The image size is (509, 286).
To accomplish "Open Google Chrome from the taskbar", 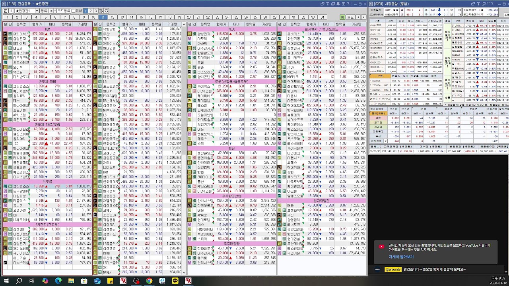I will tap(149, 281).
